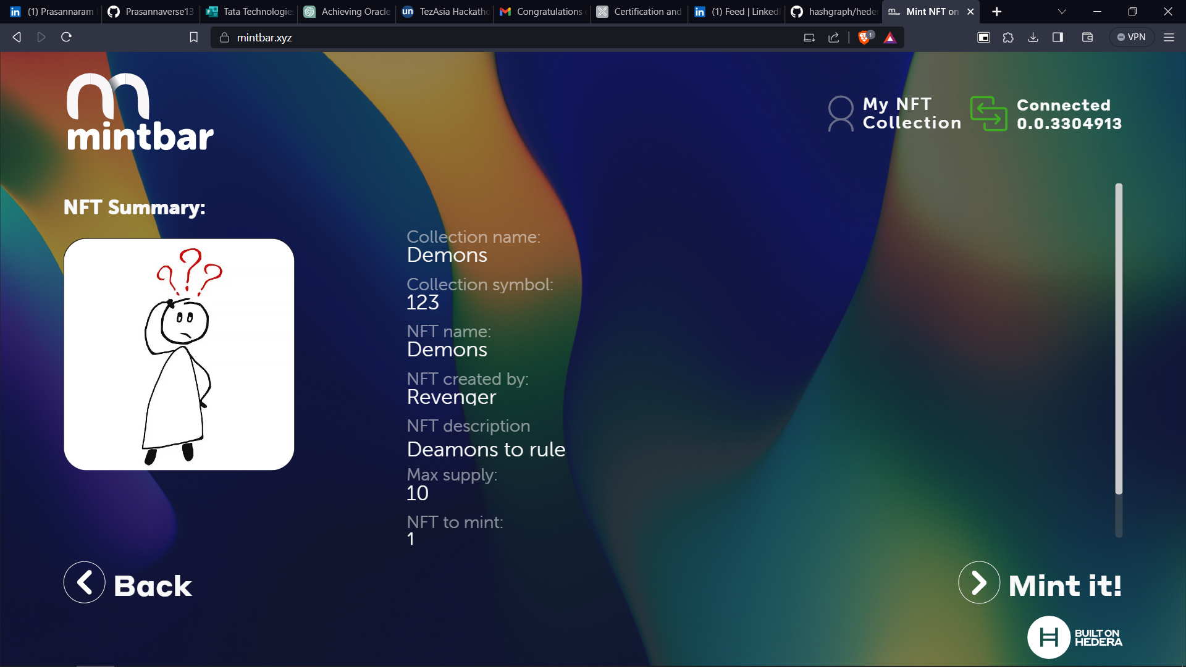Toggle the Brave VPN button
Viewport: 1186px width, 667px height.
click(1131, 37)
